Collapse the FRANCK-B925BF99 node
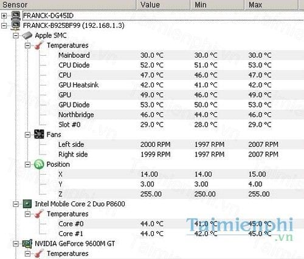304x259 pixels. pyautogui.click(x=4, y=25)
